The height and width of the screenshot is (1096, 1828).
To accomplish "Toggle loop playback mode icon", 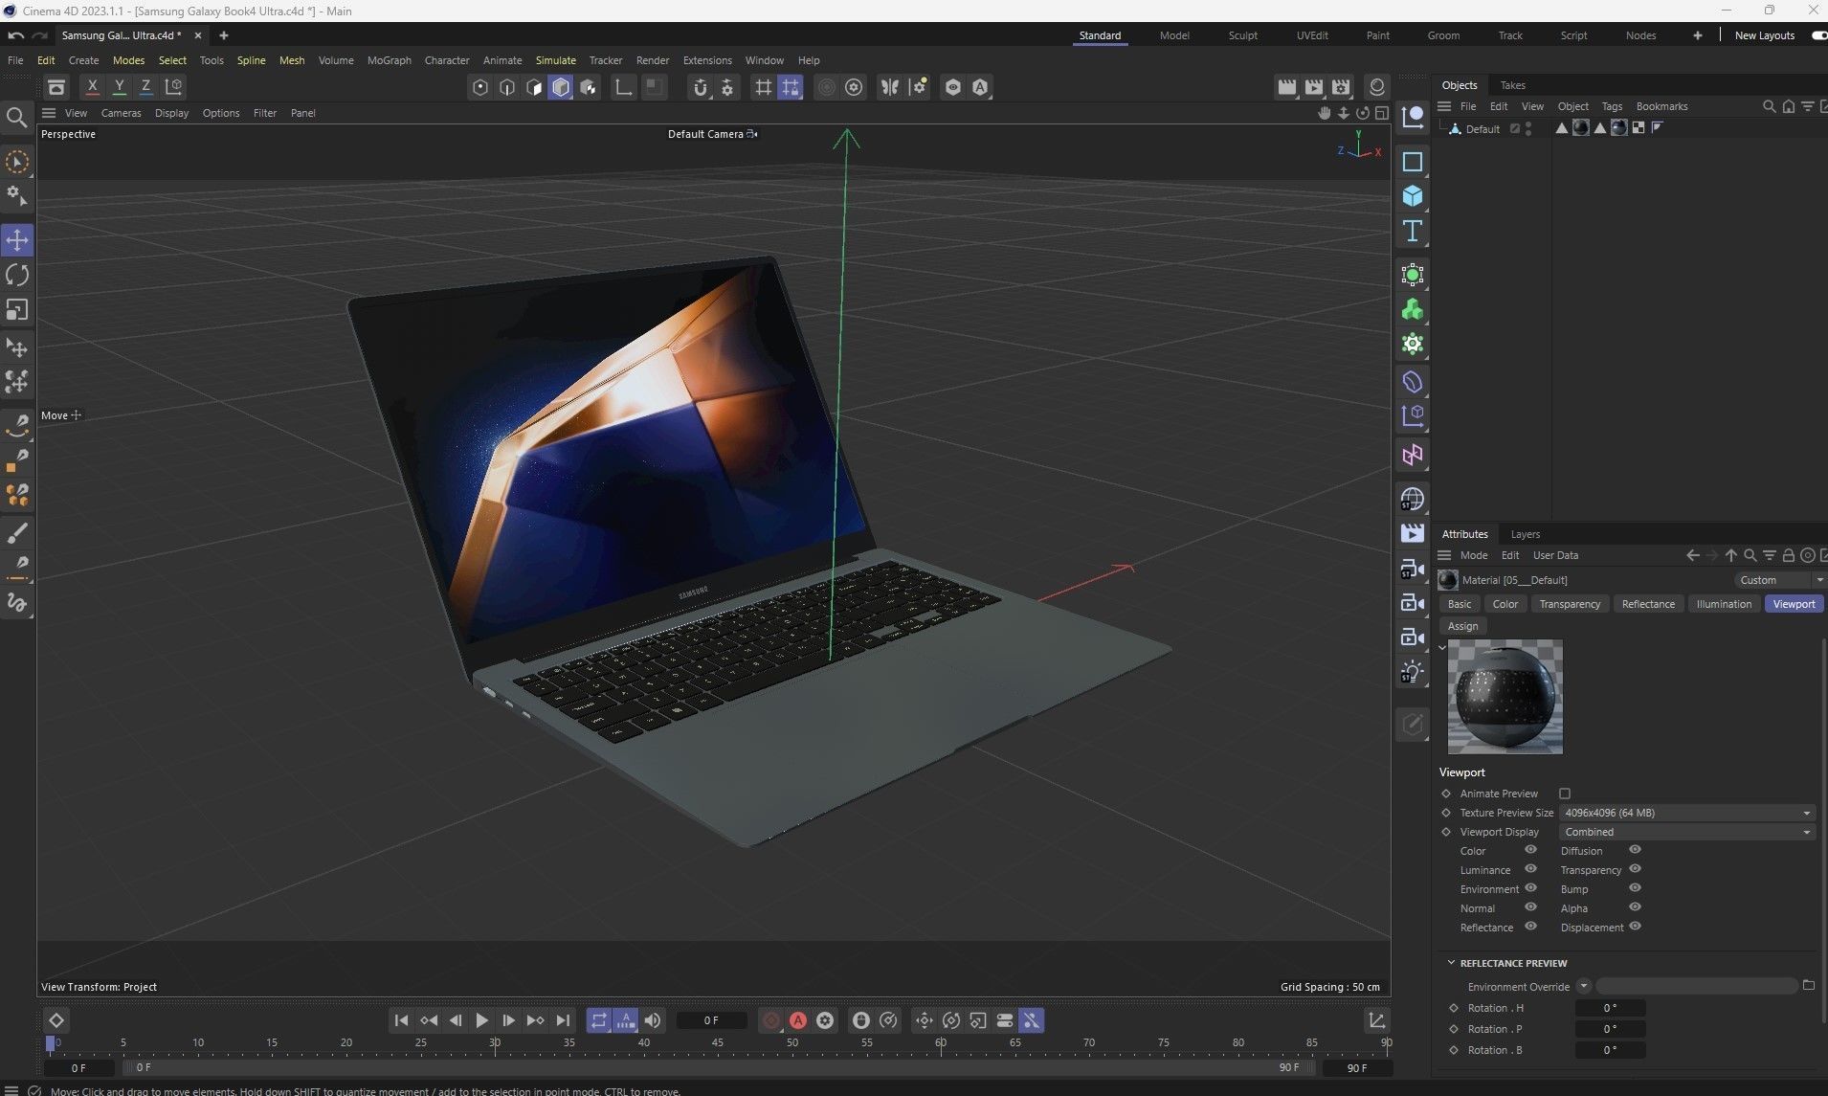I will [x=598, y=1020].
